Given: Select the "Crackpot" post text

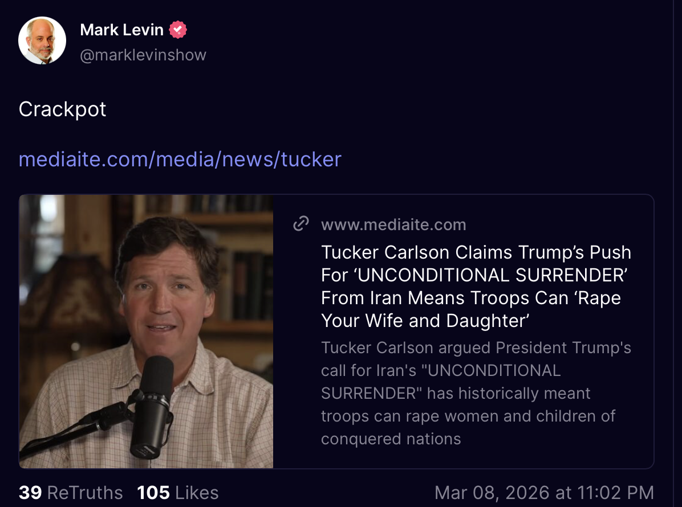Looking at the screenshot, I should click(63, 109).
